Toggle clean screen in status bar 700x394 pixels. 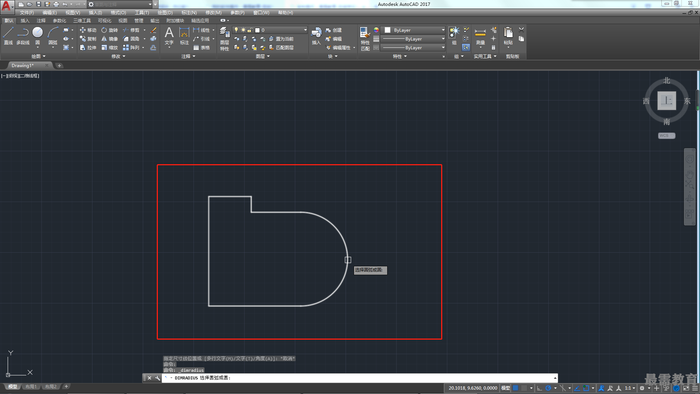tap(686, 388)
